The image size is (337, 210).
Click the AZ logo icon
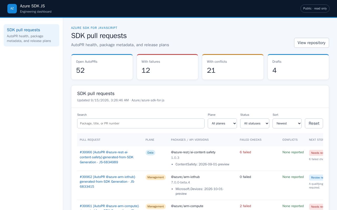point(12,9)
